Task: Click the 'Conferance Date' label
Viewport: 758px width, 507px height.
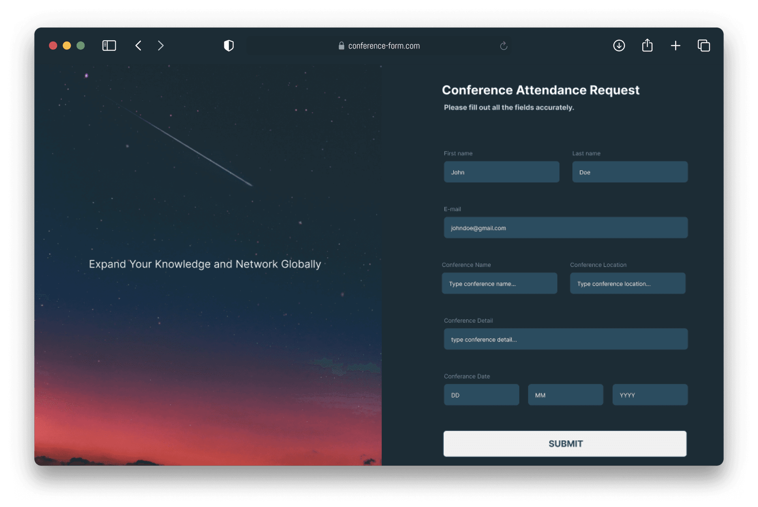Action: [x=467, y=376]
